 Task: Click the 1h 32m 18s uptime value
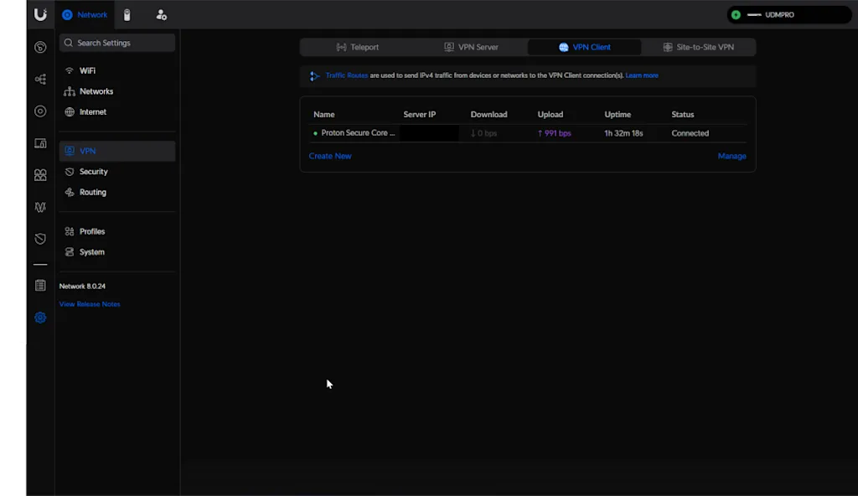point(623,133)
